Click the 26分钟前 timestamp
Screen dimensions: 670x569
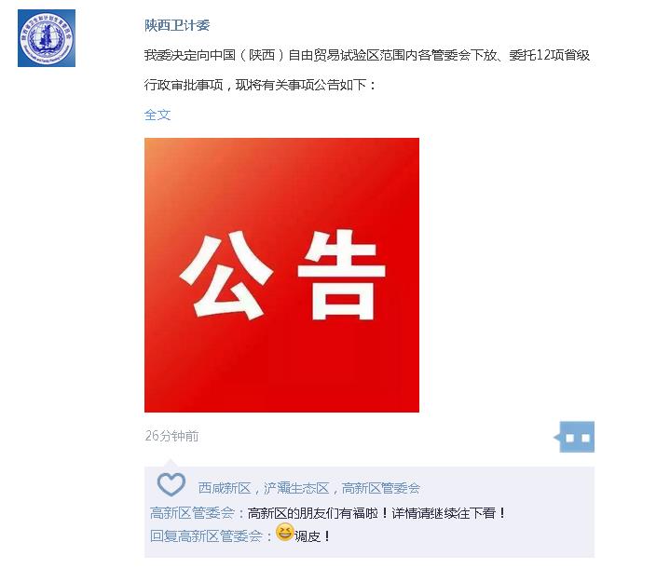(x=171, y=436)
